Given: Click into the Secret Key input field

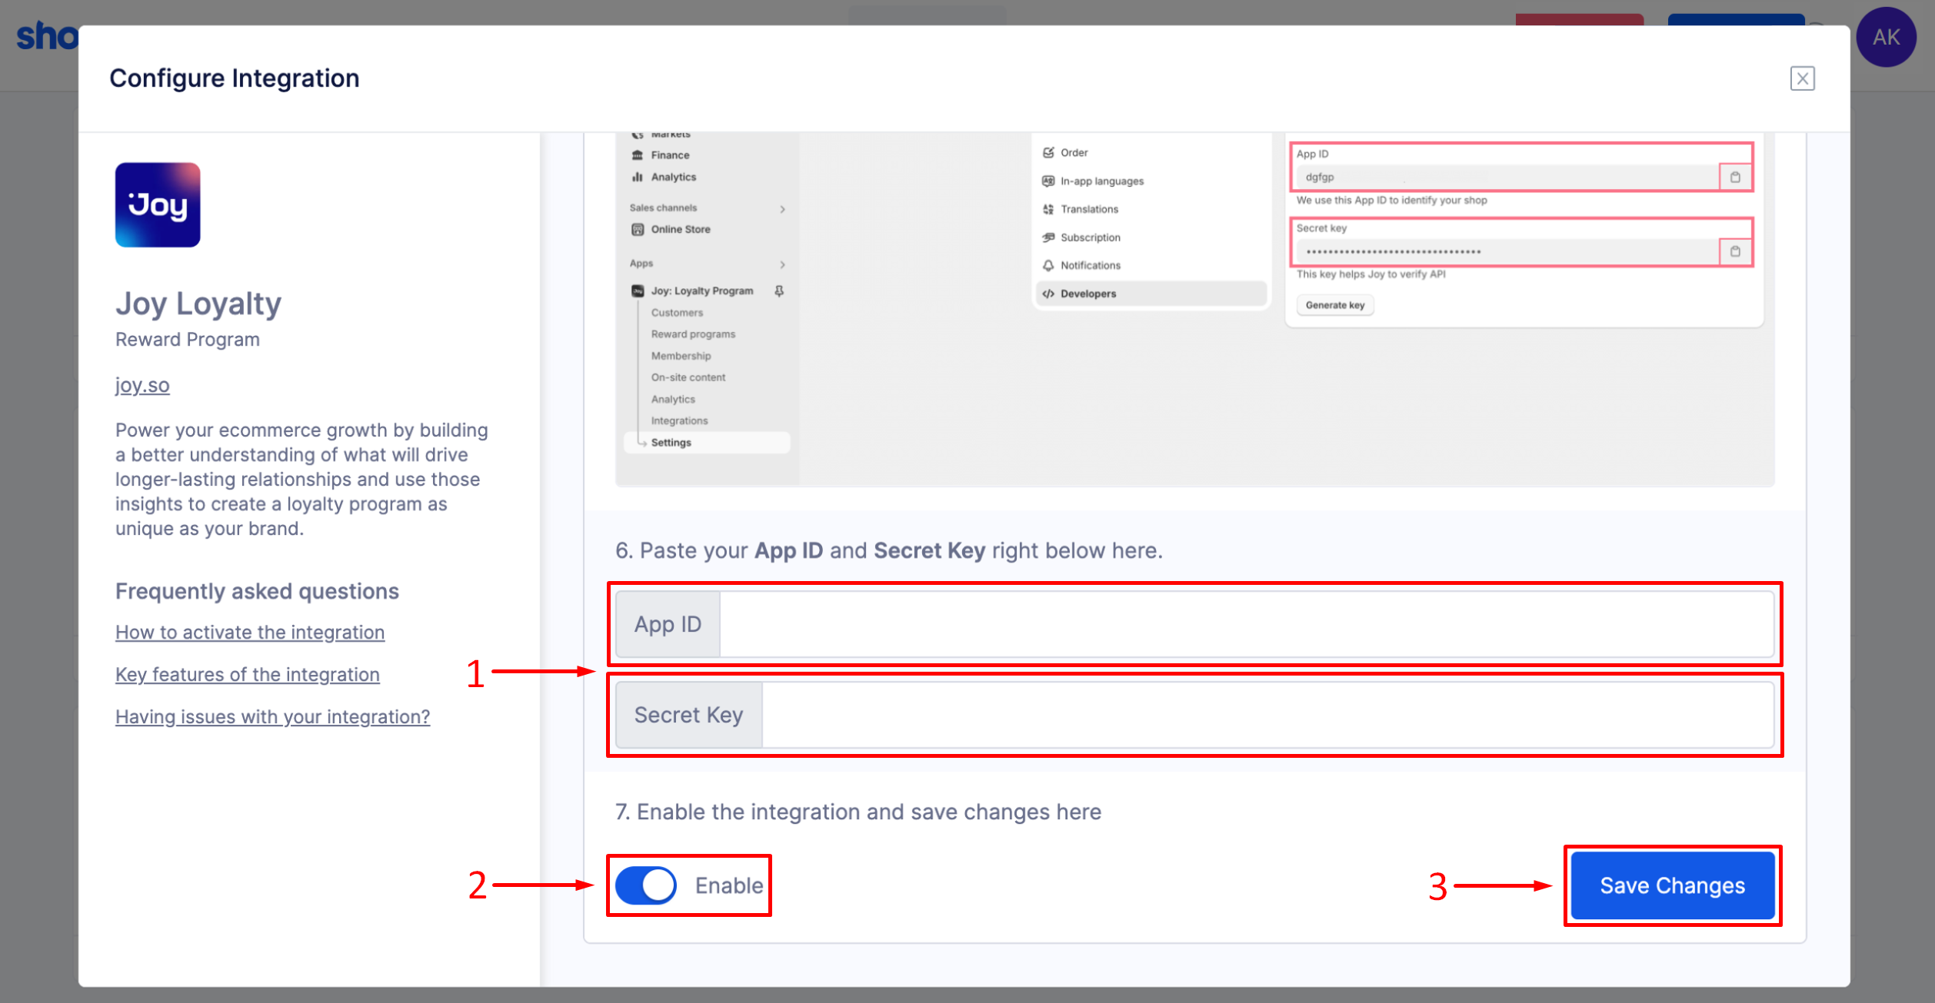Looking at the screenshot, I should pos(1267,715).
